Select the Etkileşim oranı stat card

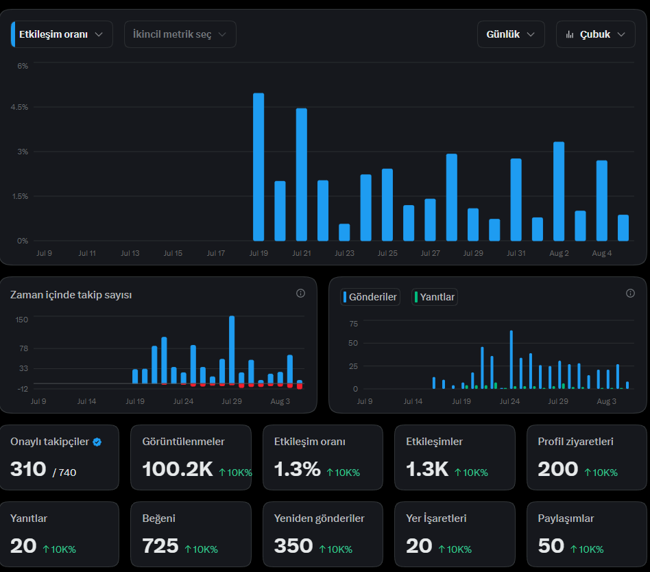pos(322,457)
